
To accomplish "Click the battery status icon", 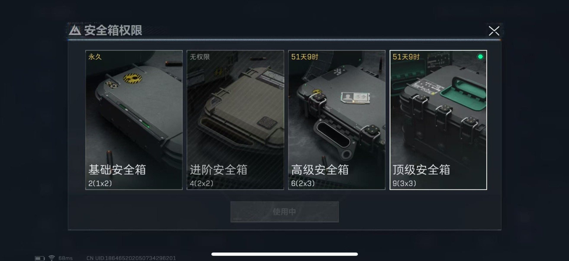I will tap(40, 258).
